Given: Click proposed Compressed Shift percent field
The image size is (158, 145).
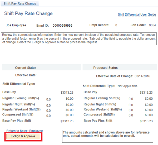Looking at the screenshot, I should (x=131, y=115).
